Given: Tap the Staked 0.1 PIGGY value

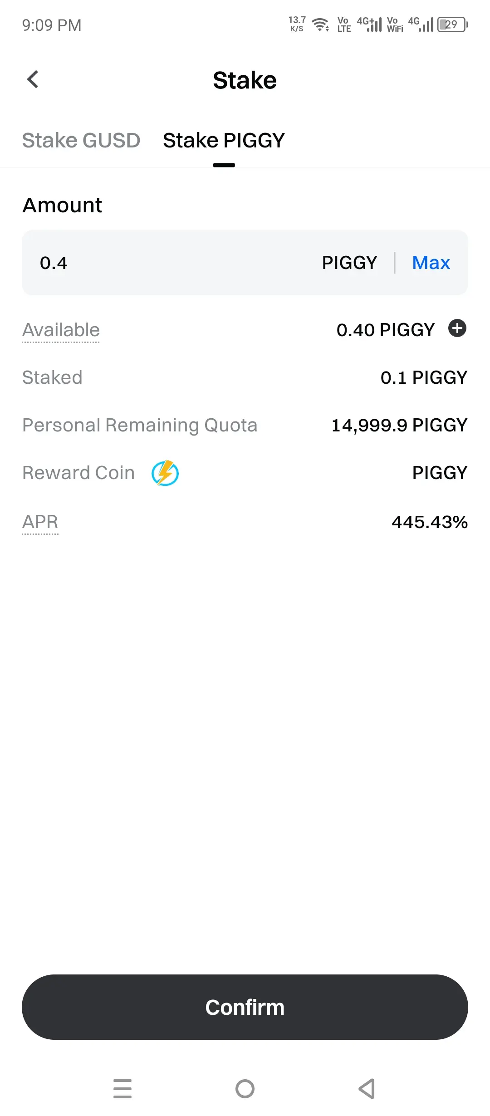Looking at the screenshot, I should pyautogui.click(x=424, y=377).
